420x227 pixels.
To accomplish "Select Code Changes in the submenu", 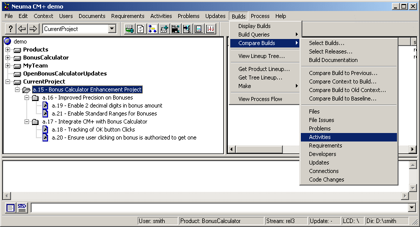I will [349, 179].
